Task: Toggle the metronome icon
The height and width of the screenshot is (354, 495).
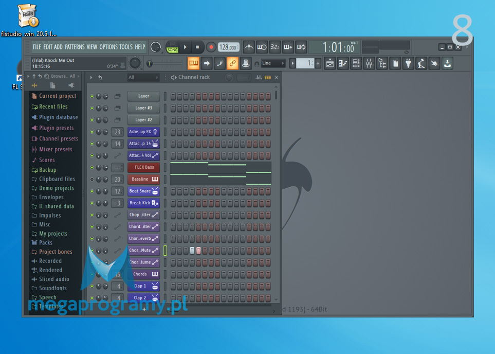Action: [249, 47]
